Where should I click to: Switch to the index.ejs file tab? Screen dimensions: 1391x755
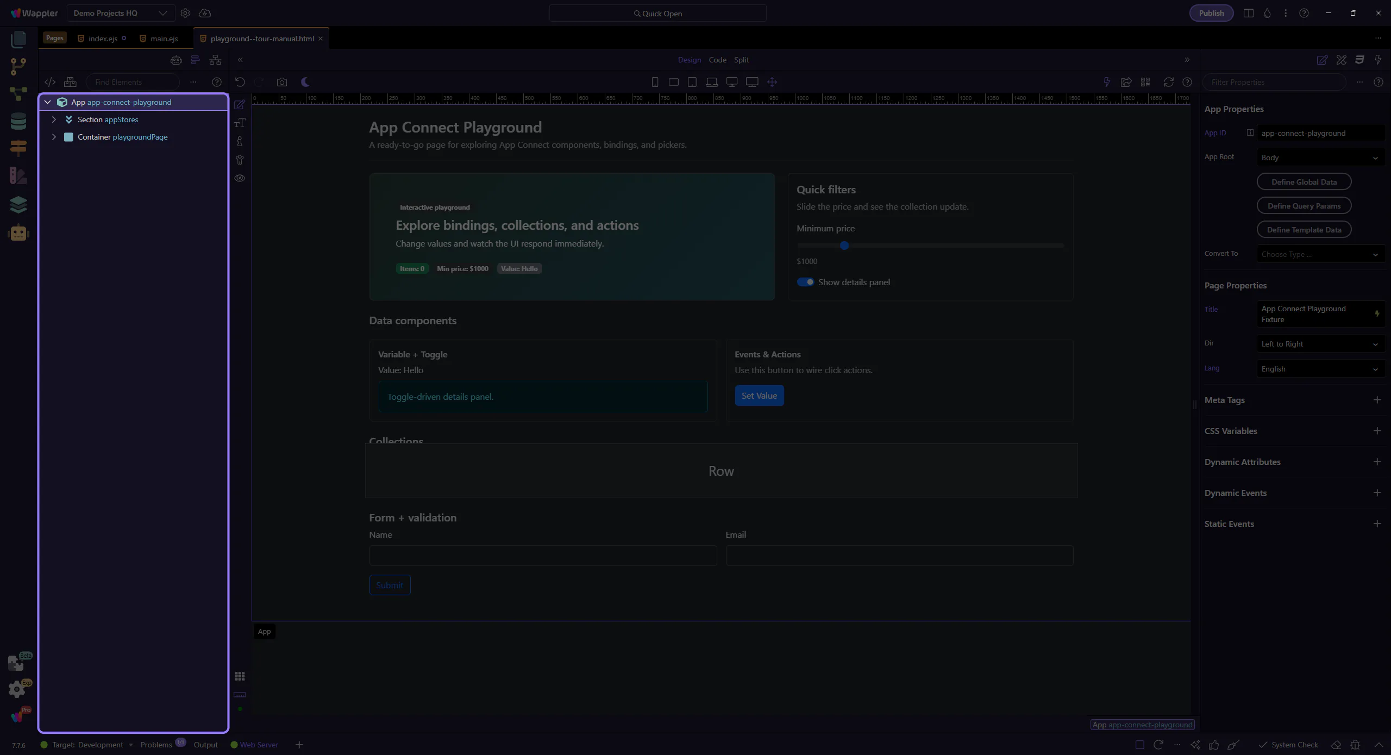click(103, 39)
